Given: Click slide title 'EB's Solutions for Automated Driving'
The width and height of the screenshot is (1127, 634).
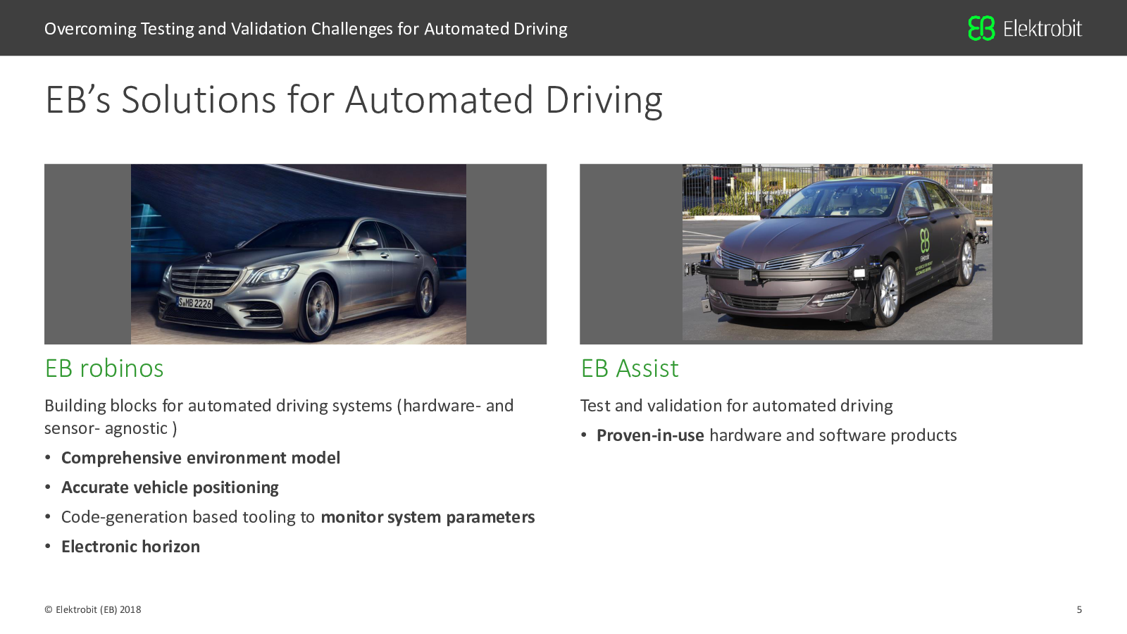Looking at the screenshot, I should (x=354, y=100).
